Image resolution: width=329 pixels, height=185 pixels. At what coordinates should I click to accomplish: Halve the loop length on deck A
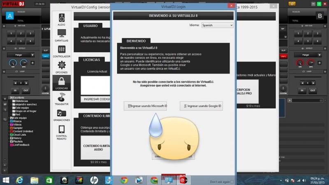click(x=15, y=83)
